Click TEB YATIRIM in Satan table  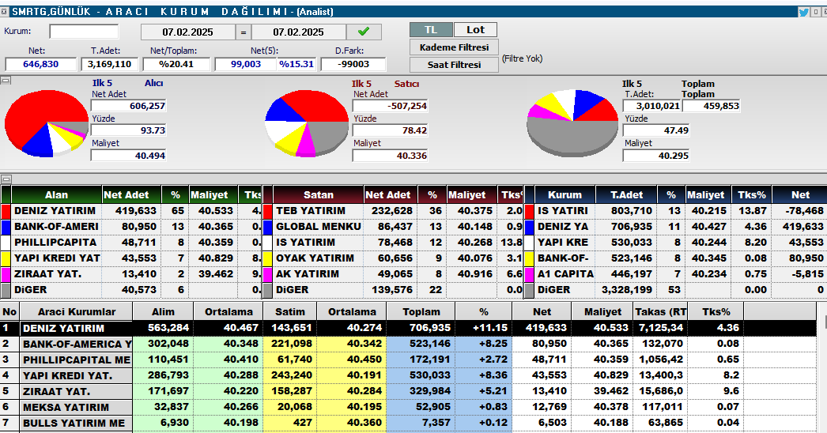311,210
